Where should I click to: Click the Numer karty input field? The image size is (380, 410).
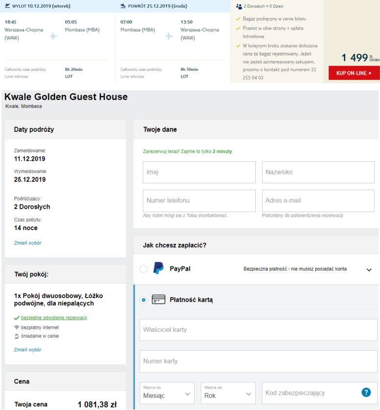(x=258, y=362)
